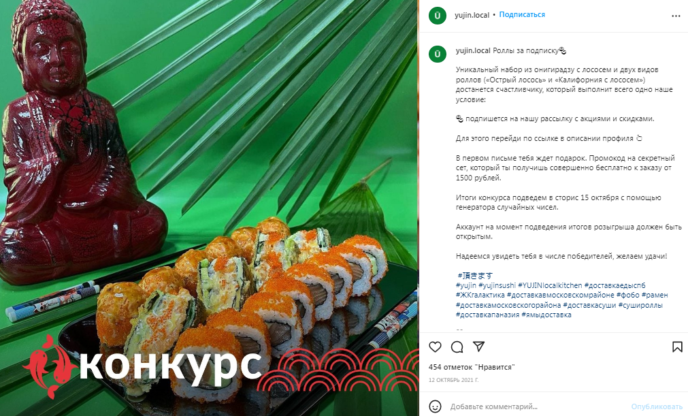This screenshot has width=688, height=416.
Task: Click the sushi contest photo
Action: [x=210, y=208]
